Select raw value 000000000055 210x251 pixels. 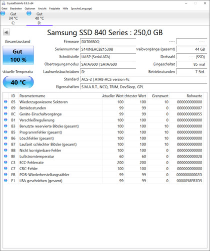189,114
